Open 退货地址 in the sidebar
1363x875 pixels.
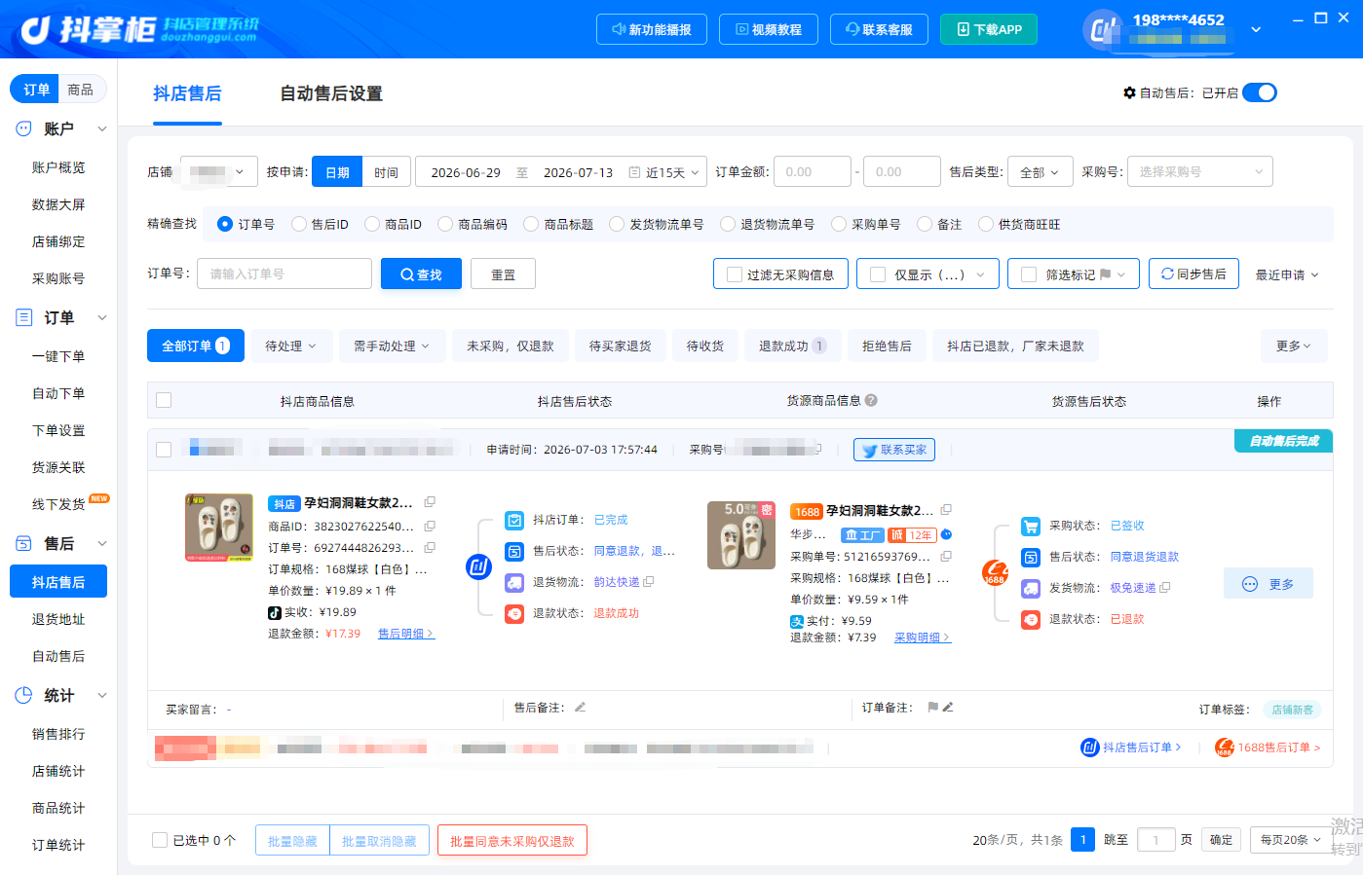tap(58, 619)
